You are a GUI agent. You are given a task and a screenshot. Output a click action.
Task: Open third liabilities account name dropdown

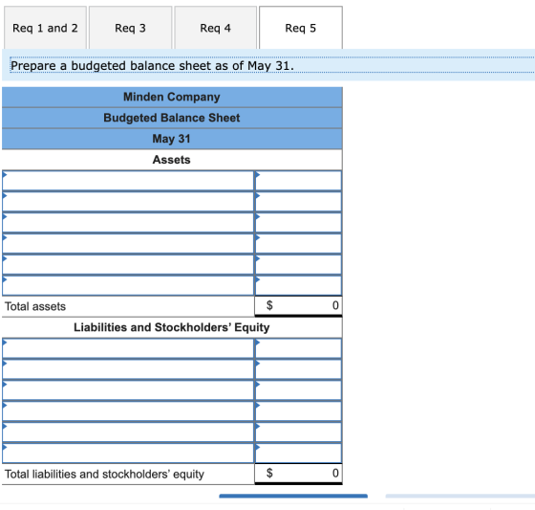128,390
